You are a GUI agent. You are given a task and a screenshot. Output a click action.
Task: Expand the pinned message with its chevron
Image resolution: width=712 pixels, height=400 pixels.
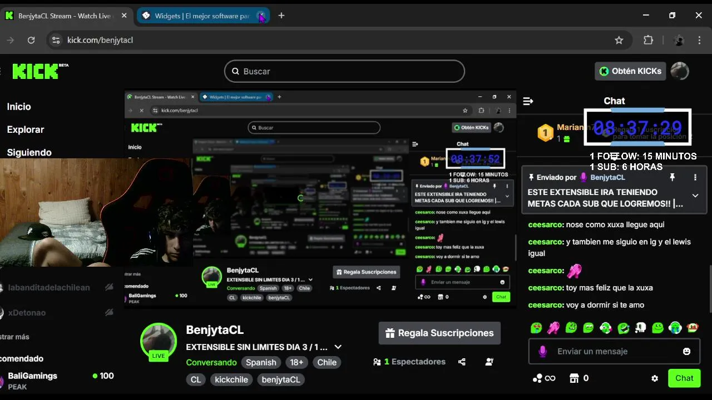(695, 196)
